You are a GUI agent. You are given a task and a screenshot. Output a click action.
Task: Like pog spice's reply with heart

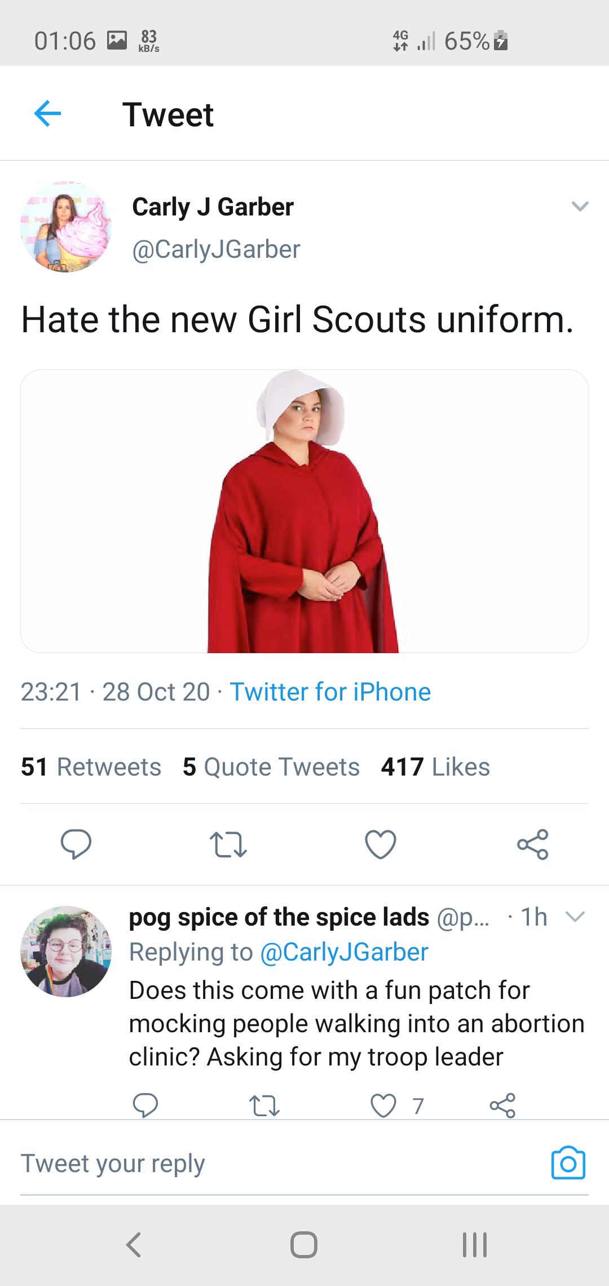tap(383, 1106)
